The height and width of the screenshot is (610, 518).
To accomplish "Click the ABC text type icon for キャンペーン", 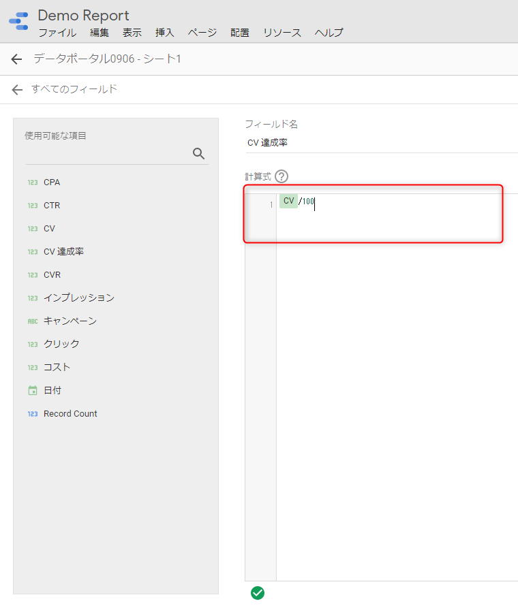I will pos(33,321).
